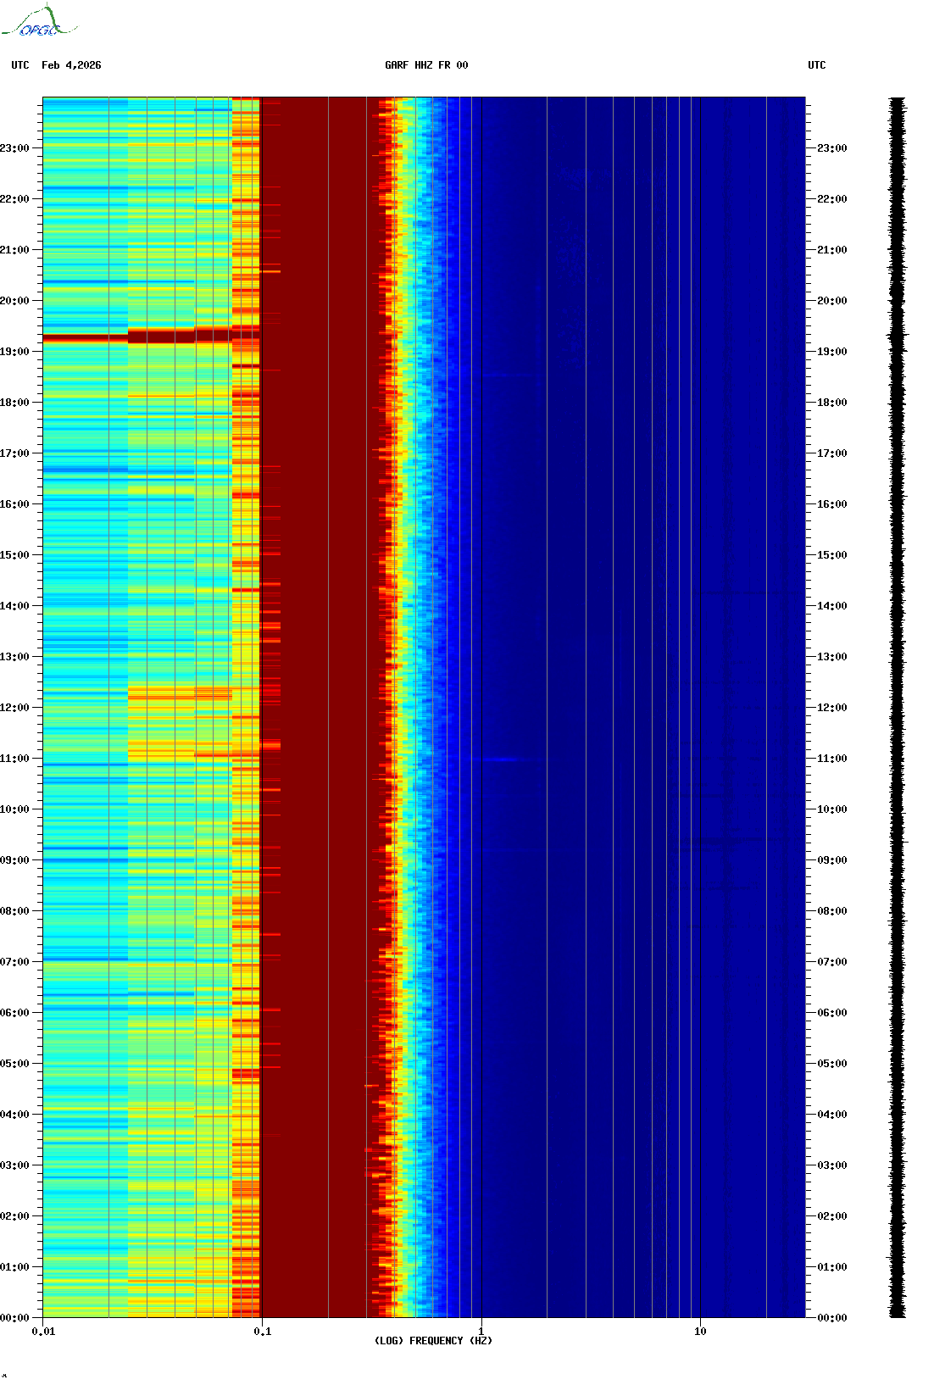The height and width of the screenshot is (1385, 934).
Task: Pick the 06:00 label on left axis
Action: point(14,1013)
